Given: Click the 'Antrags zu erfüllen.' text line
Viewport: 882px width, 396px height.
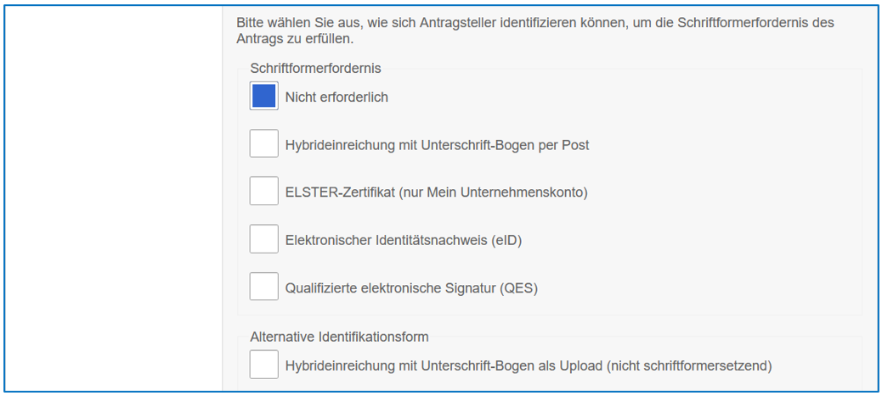Looking at the screenshot, I should 294,39.
